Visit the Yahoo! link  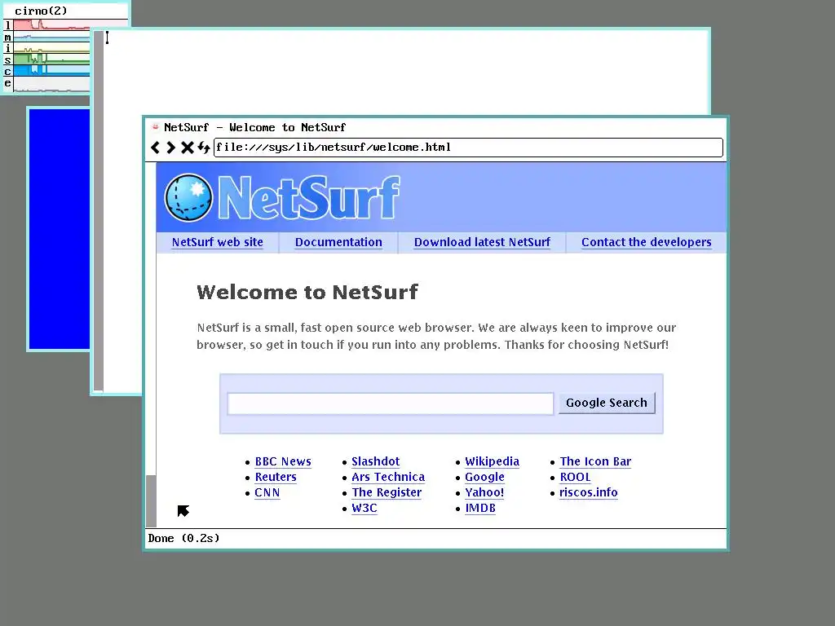pyautogui.click(x=484, y=492)
